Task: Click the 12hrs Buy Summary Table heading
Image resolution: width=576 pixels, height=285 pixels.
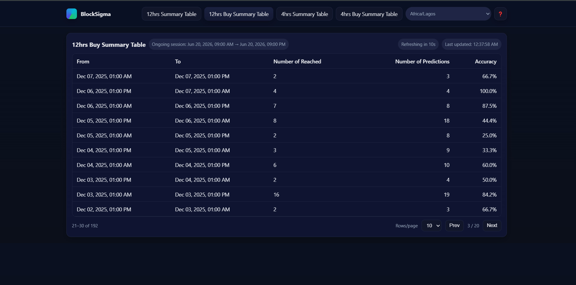Action: point(109,45)
